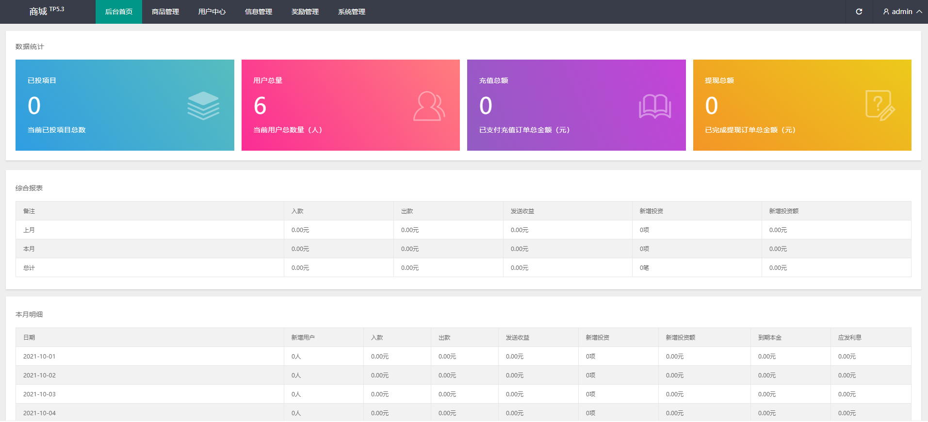This screenshot has height=422, width=928.
Task: Click the layers icon on 已投项目 card
Action: coord(203,106)
